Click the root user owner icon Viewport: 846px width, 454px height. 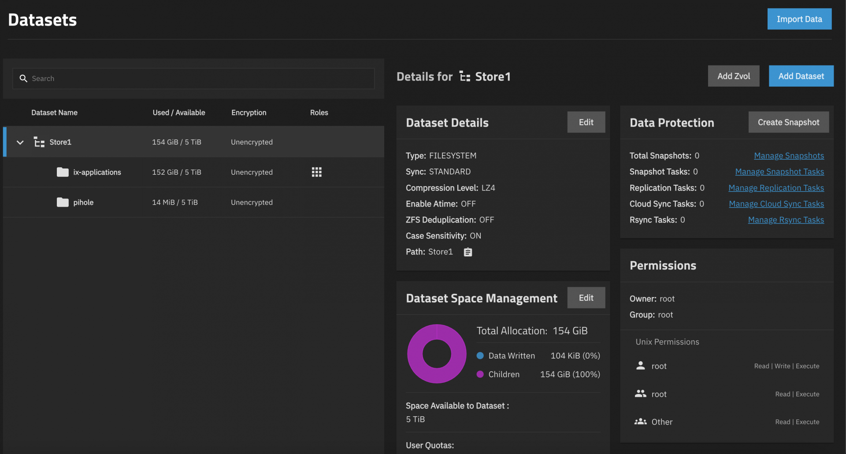[x=641, y=366]
